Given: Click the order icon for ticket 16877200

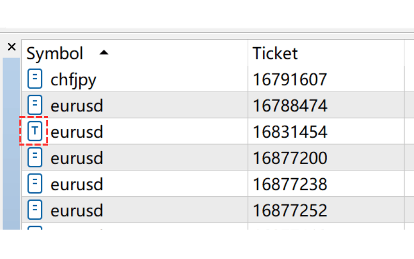Looking at the screenshot, I should pyautogui.click(x=34, y=157).
